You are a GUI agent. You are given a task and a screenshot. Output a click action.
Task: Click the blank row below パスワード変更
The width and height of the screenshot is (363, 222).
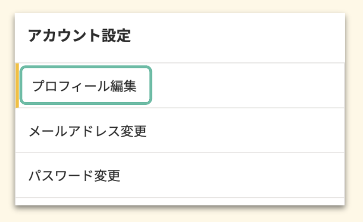[178, 201]
